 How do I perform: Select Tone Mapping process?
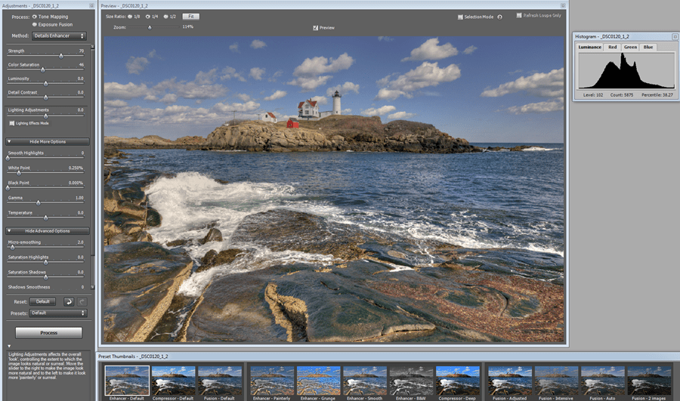[x=34, y=17]
